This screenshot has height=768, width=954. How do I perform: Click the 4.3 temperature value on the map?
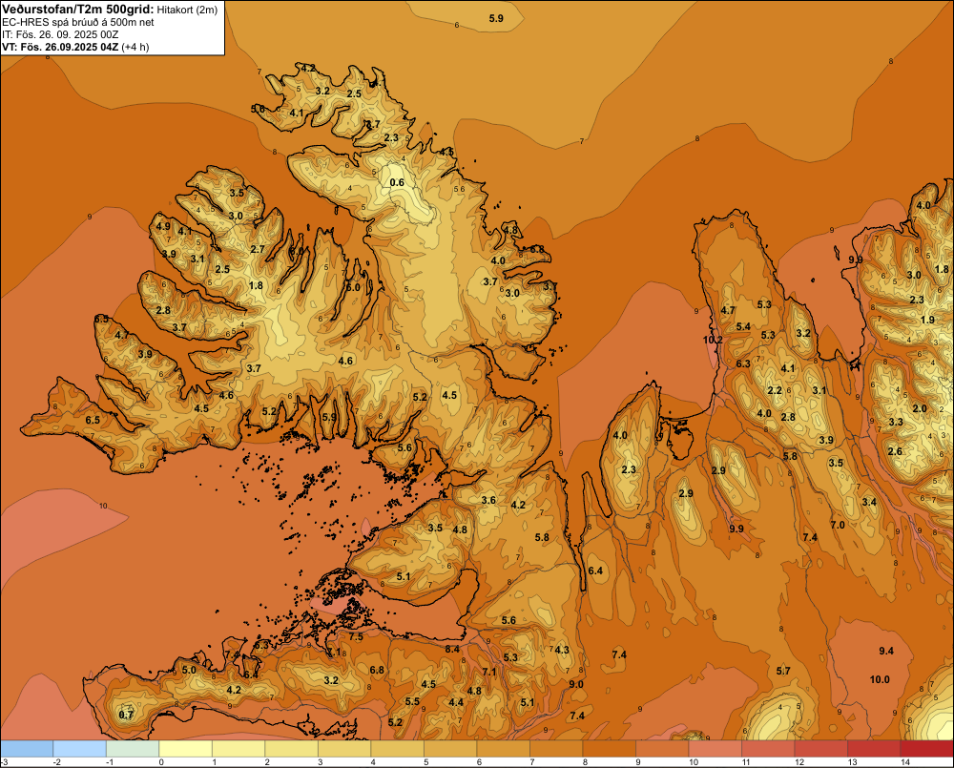tap(562, 650)
